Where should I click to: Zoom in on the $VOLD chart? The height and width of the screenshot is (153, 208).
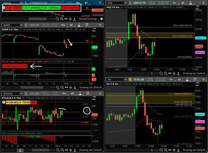tap(62, 19)
